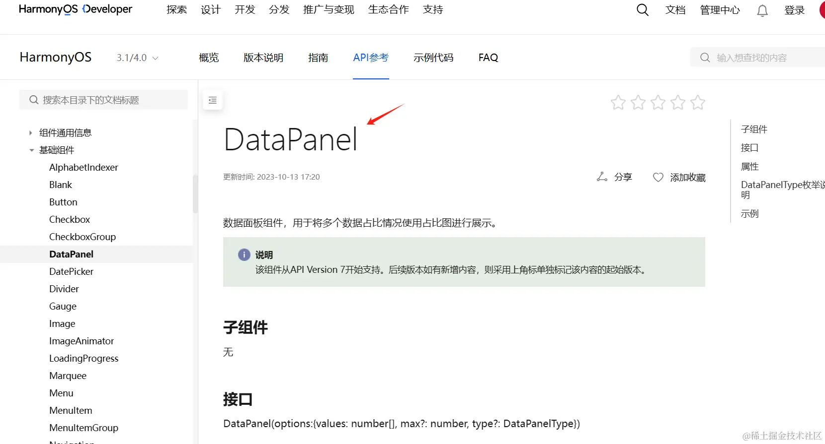The height and width of the screenshot is (444, 825).
Task: Click the HarmonyOS Developer logo
Action: [x=76, y=9]
